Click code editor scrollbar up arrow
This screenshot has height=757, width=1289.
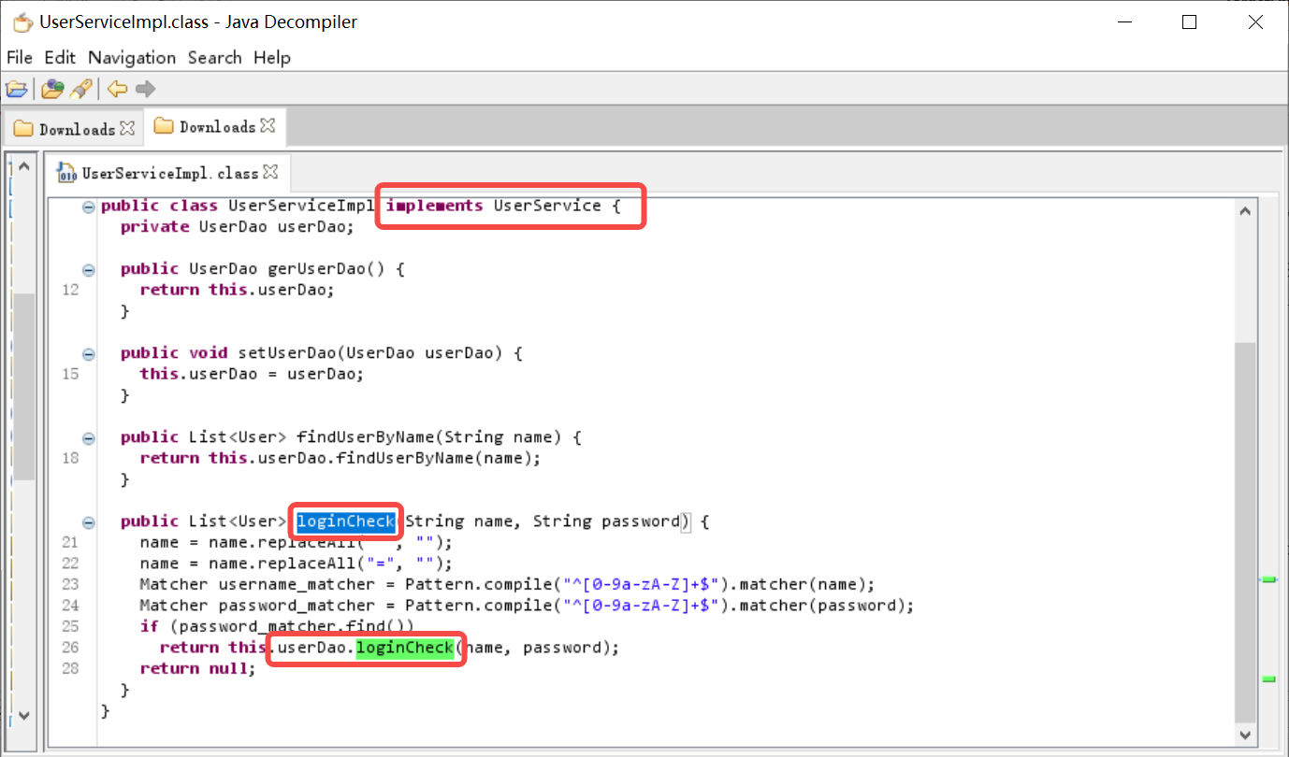click(x=1245, y=211)
